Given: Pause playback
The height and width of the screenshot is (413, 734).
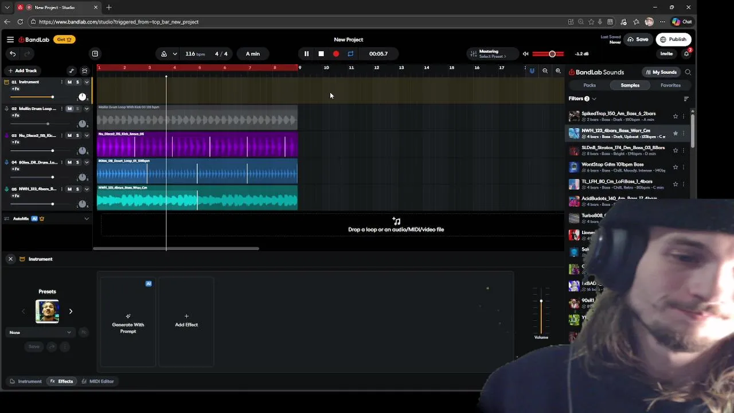Looking at the screenshot, I should tap(306, 54).
